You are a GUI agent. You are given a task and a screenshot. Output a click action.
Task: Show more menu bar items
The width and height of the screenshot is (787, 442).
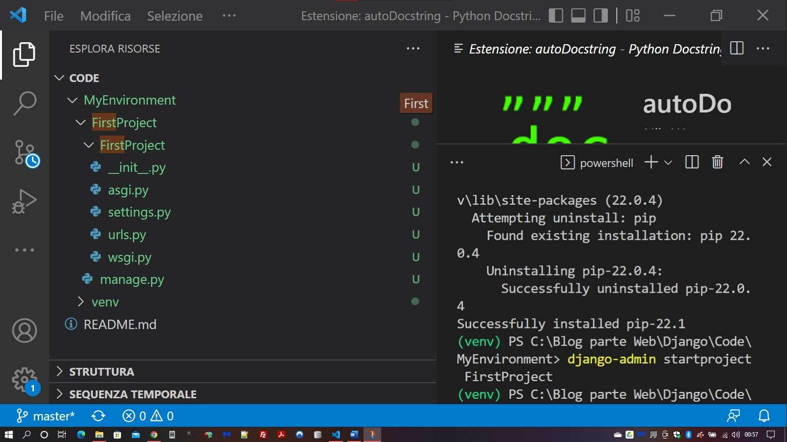pos(229,16)
